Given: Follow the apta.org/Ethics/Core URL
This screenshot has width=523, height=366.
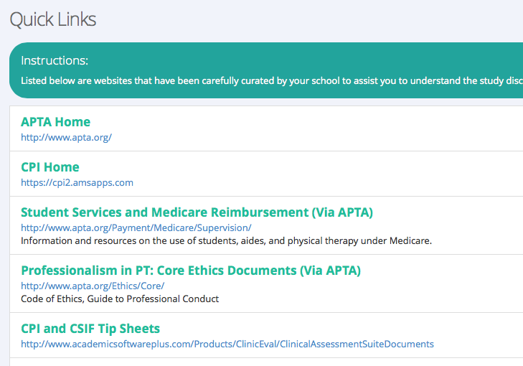Looking at the screenshot, I should pos(93,286).
